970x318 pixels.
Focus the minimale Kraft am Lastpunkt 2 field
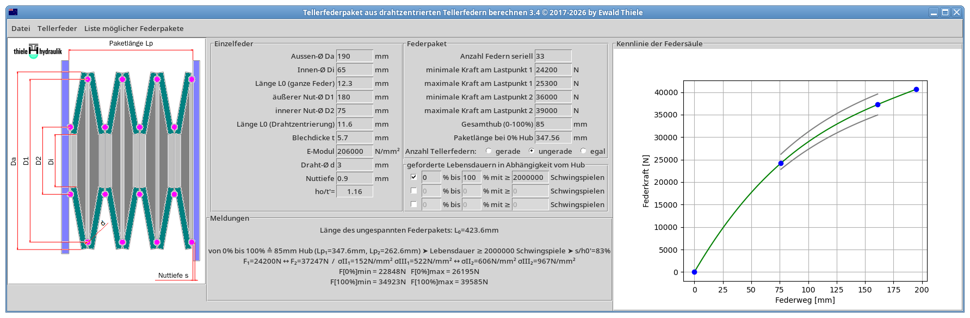point(553,97)
